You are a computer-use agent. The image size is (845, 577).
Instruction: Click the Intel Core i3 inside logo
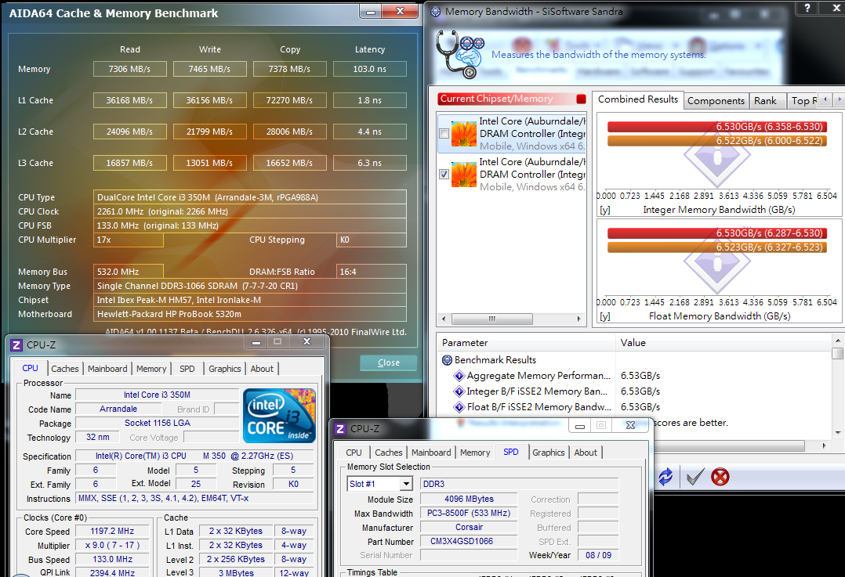click(279, 415)
